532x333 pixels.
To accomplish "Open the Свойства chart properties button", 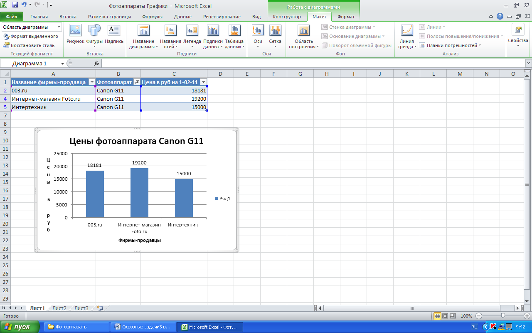I will [518, 37].
